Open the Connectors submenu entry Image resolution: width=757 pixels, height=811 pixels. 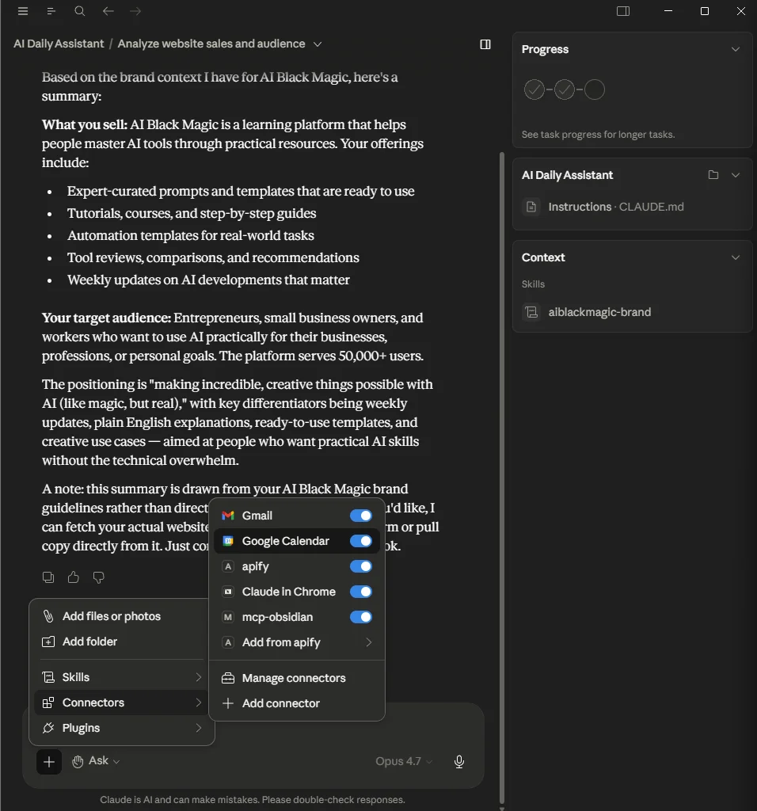coord(122,702)
